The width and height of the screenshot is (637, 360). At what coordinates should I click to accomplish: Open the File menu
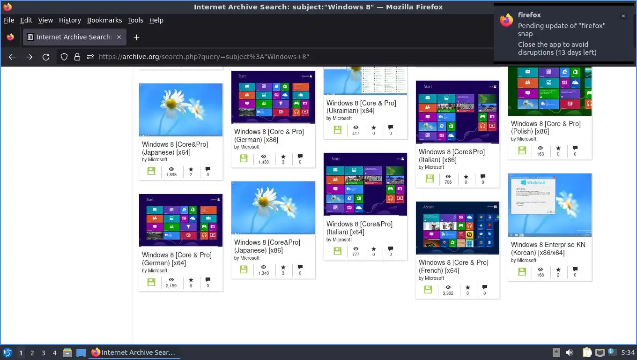click(9, 20)
